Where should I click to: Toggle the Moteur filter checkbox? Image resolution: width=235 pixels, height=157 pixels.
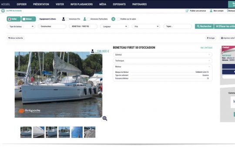(x=24, y=19)
